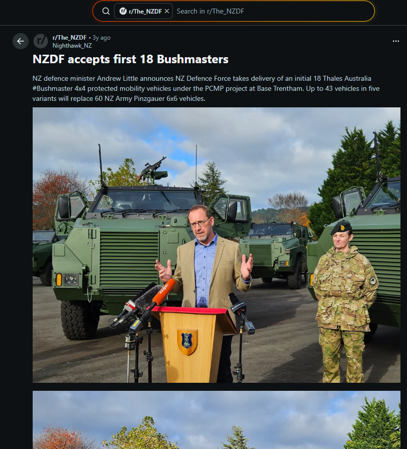
Task: Click the "3y ago" post timestamp
Action: click(x=101, y=38)
